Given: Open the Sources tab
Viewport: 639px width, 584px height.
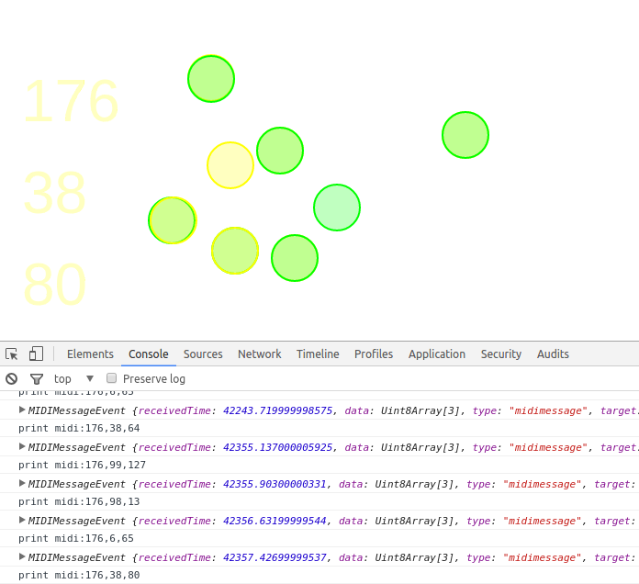Looking at the screenshot, I should pos(203,354).
